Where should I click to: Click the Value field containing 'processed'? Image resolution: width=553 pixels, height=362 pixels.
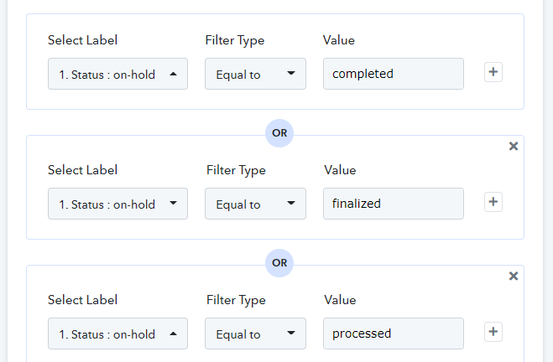click(393, 334)
